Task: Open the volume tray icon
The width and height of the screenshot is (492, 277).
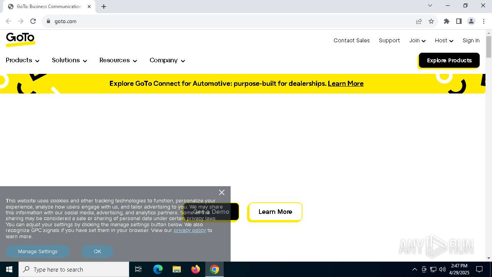Action: 442,269
